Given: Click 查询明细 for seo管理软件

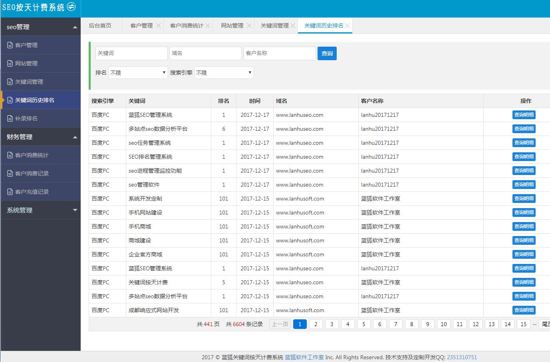Looking at the screenshot, I should [524, 185].
